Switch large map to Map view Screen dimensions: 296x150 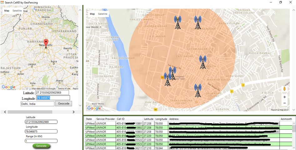tap(92, 14)
